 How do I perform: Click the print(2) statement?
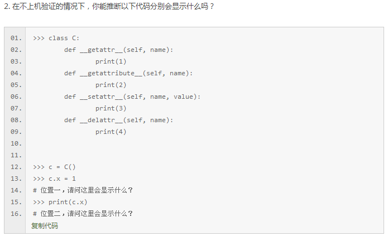pyautogui.click(x=111, y=85)
